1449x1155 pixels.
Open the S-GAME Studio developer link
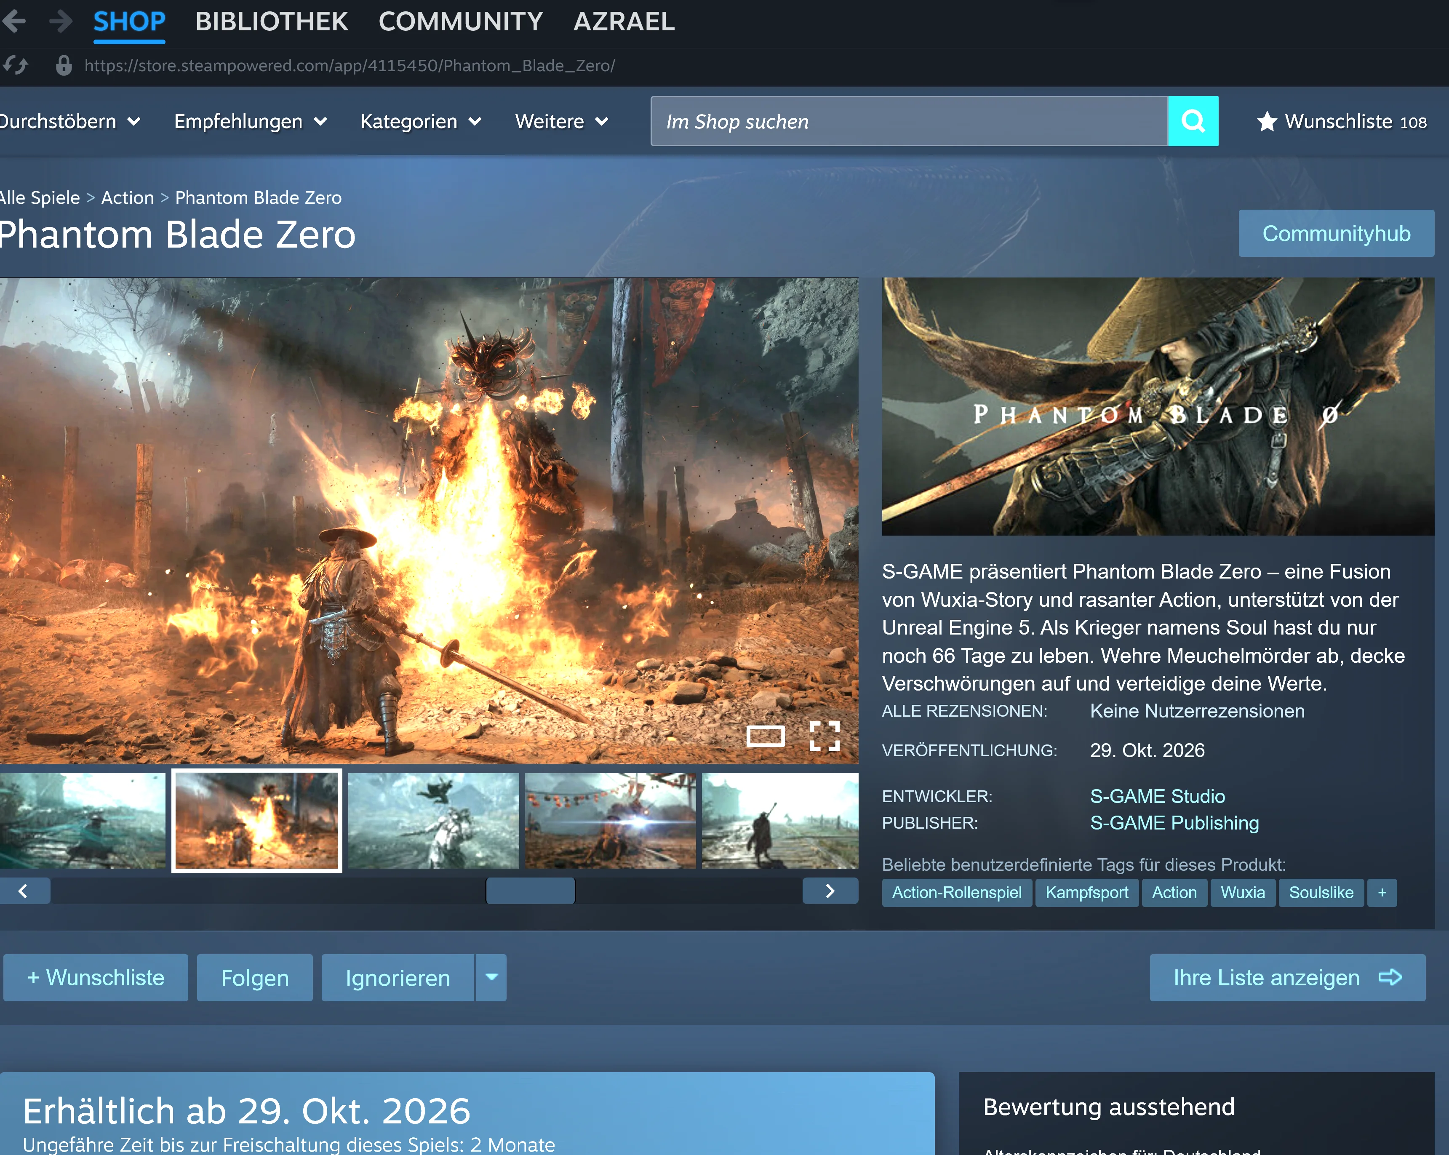pyautogui.click(x=1157, y=796)
